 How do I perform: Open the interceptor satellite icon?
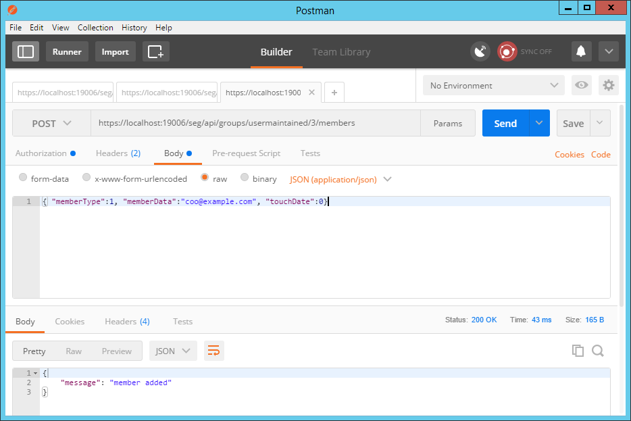pos(480,52)
